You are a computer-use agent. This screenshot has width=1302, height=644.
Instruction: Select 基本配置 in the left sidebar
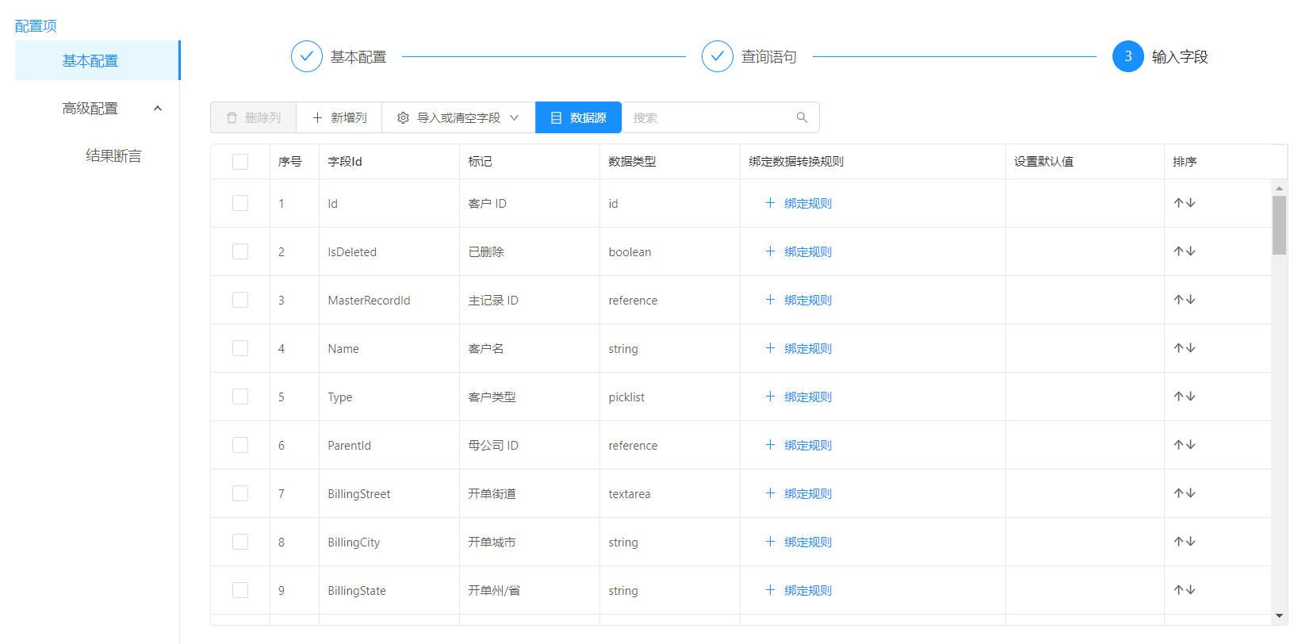(90, 60)
